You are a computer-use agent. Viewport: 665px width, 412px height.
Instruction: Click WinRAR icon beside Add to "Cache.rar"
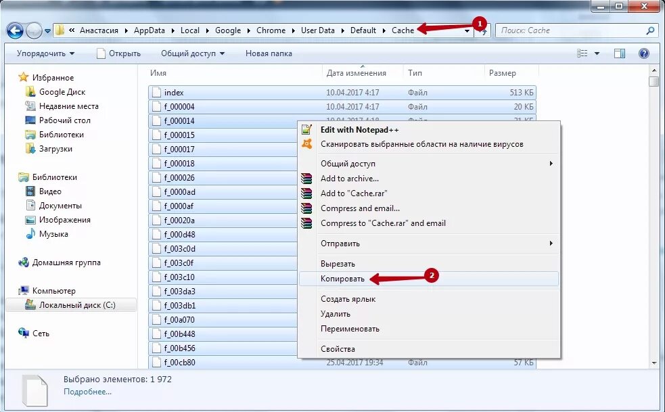306,193
